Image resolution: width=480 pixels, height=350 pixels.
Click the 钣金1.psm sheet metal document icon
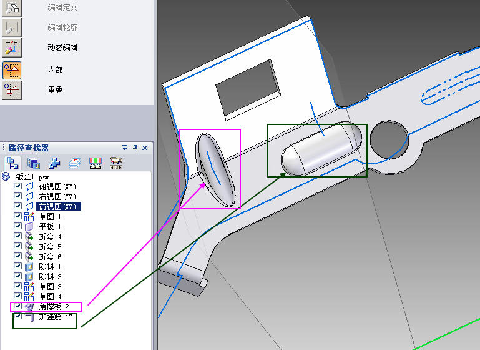tap(6, 176)
